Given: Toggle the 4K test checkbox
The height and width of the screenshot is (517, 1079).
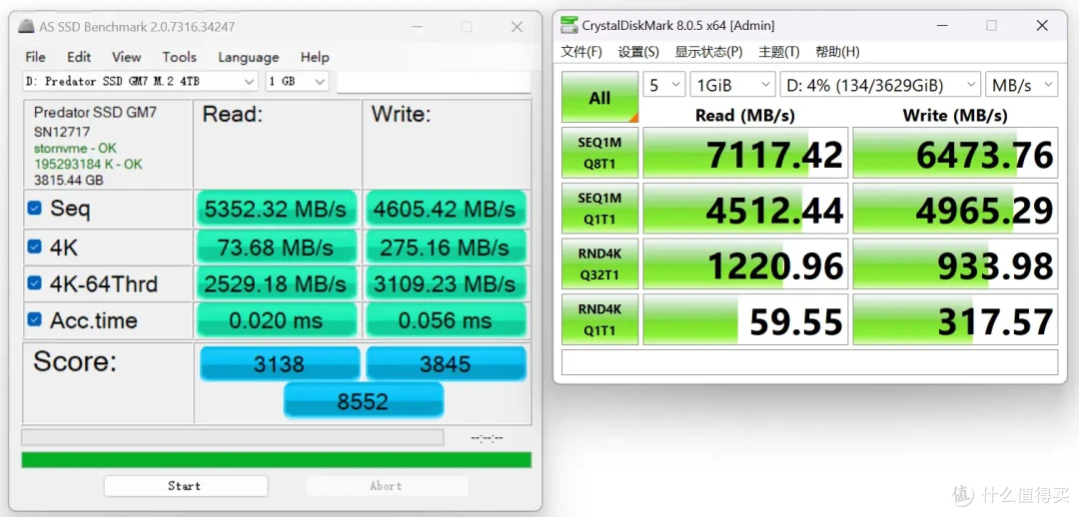Looking at the screenshot, I should pos(34,247).
